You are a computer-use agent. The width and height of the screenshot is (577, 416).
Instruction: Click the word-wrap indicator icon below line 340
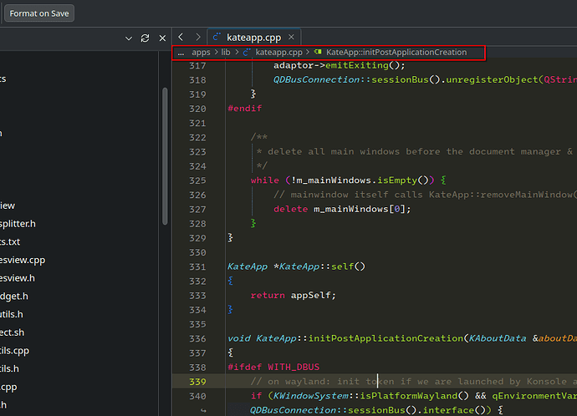point(203,409)
